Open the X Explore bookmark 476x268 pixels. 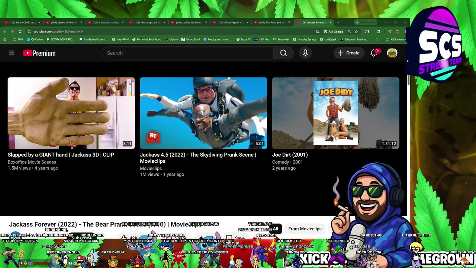171,39
